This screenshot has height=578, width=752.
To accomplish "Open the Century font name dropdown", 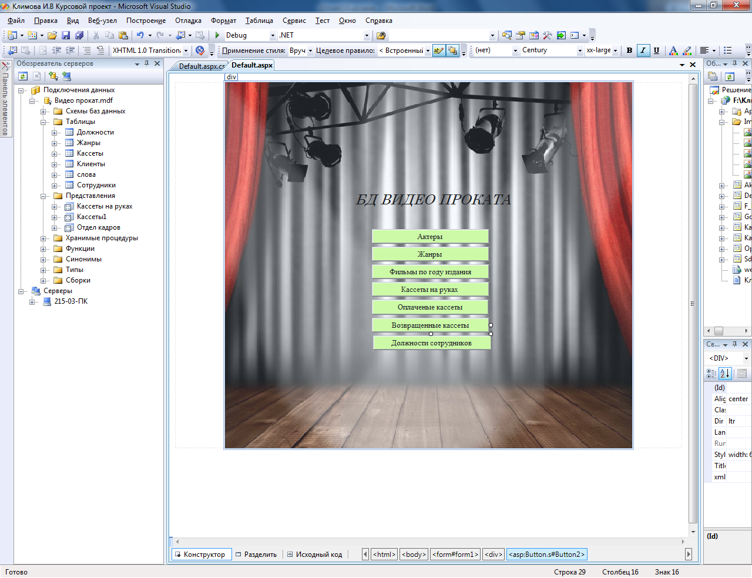I will tap(580, 51).
